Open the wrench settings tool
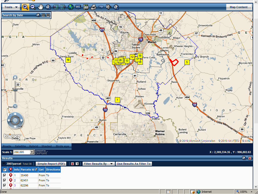The width and height of the screenshot is (258, 194). (108, 7)
